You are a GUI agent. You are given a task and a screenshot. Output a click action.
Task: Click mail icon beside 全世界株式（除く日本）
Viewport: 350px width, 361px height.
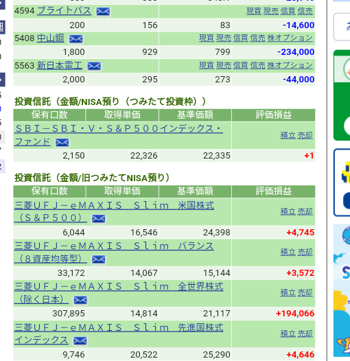coord(80,300)
